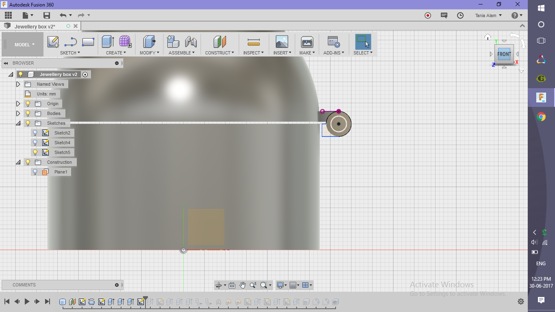Toggle visibility of Sketch2

tap(35, 133)
